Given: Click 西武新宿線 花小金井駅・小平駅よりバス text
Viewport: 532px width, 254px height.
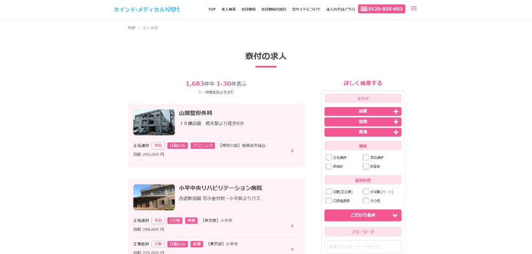Looking at the screenshot, I should click(220, 198).
